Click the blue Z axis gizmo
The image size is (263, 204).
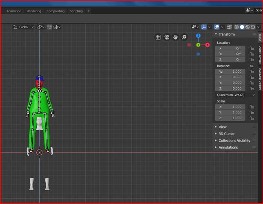198,36
